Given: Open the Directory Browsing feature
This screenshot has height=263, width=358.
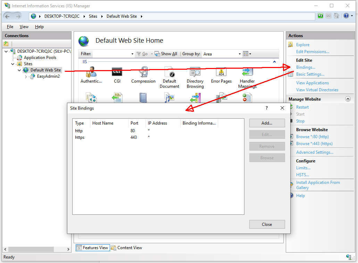Looking at the screenshot, I should (195, 73).
